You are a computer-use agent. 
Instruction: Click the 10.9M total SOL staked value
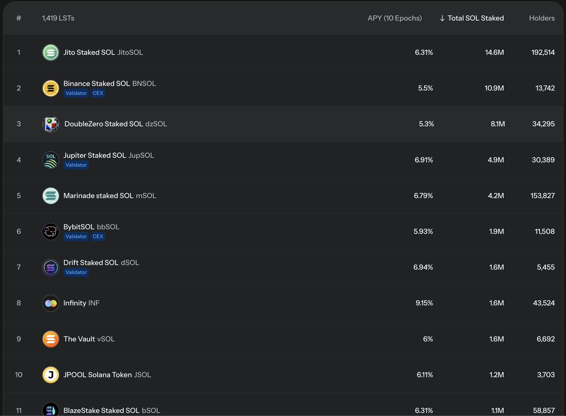(494, 88)
